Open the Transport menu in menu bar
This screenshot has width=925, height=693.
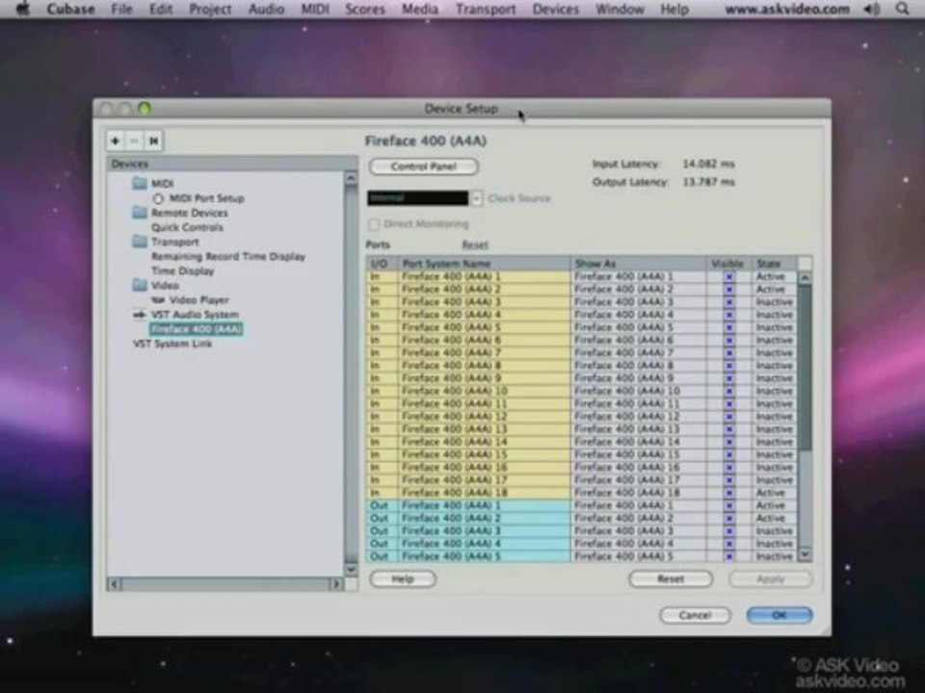pyautogui.click(x=486, y=9)
